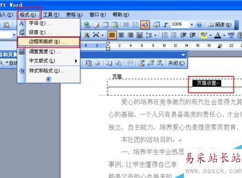Click the Decrease Indent icon
The width and height of the screenshot is (242, 178).
183,35
